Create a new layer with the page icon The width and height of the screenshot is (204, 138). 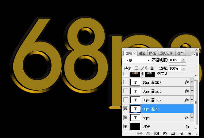point(181,133)
